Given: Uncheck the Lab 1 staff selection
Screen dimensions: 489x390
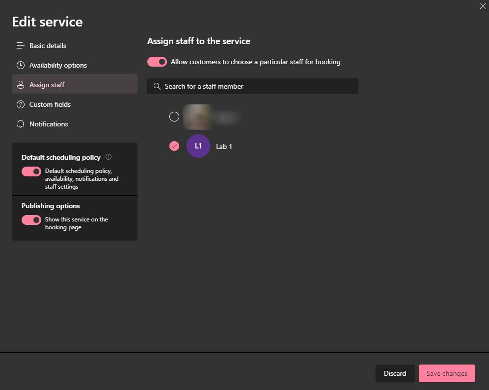Looking at the screenshot, I should [174, 146].
